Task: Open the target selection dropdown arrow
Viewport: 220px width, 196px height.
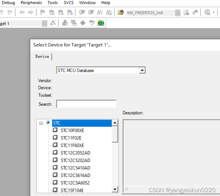Action: point(44,23)
